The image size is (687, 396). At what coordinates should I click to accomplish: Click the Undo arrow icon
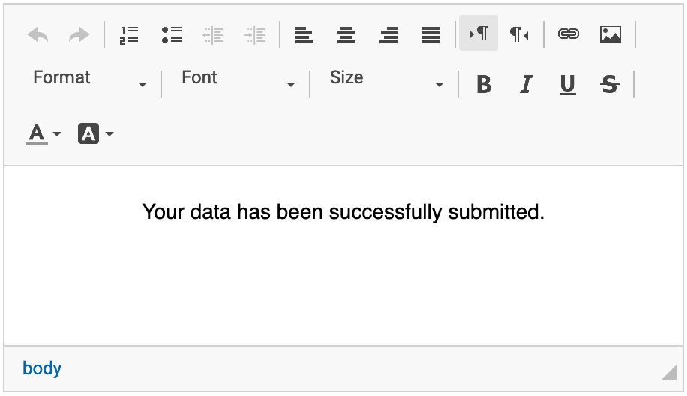[x=37, y=34]
